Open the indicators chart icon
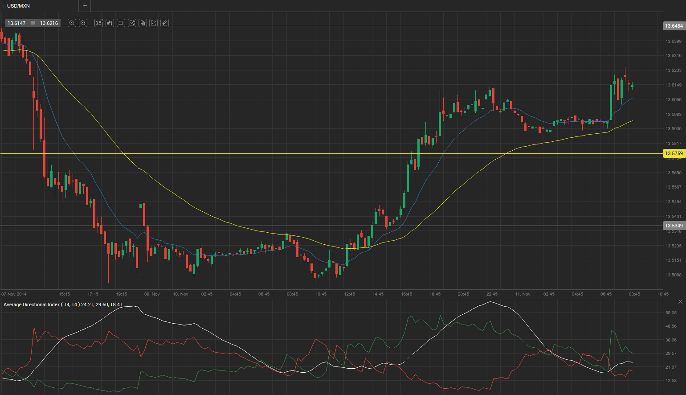Image resolution: width=686 pixels, height=395 pixels. [x=132, y=23]
